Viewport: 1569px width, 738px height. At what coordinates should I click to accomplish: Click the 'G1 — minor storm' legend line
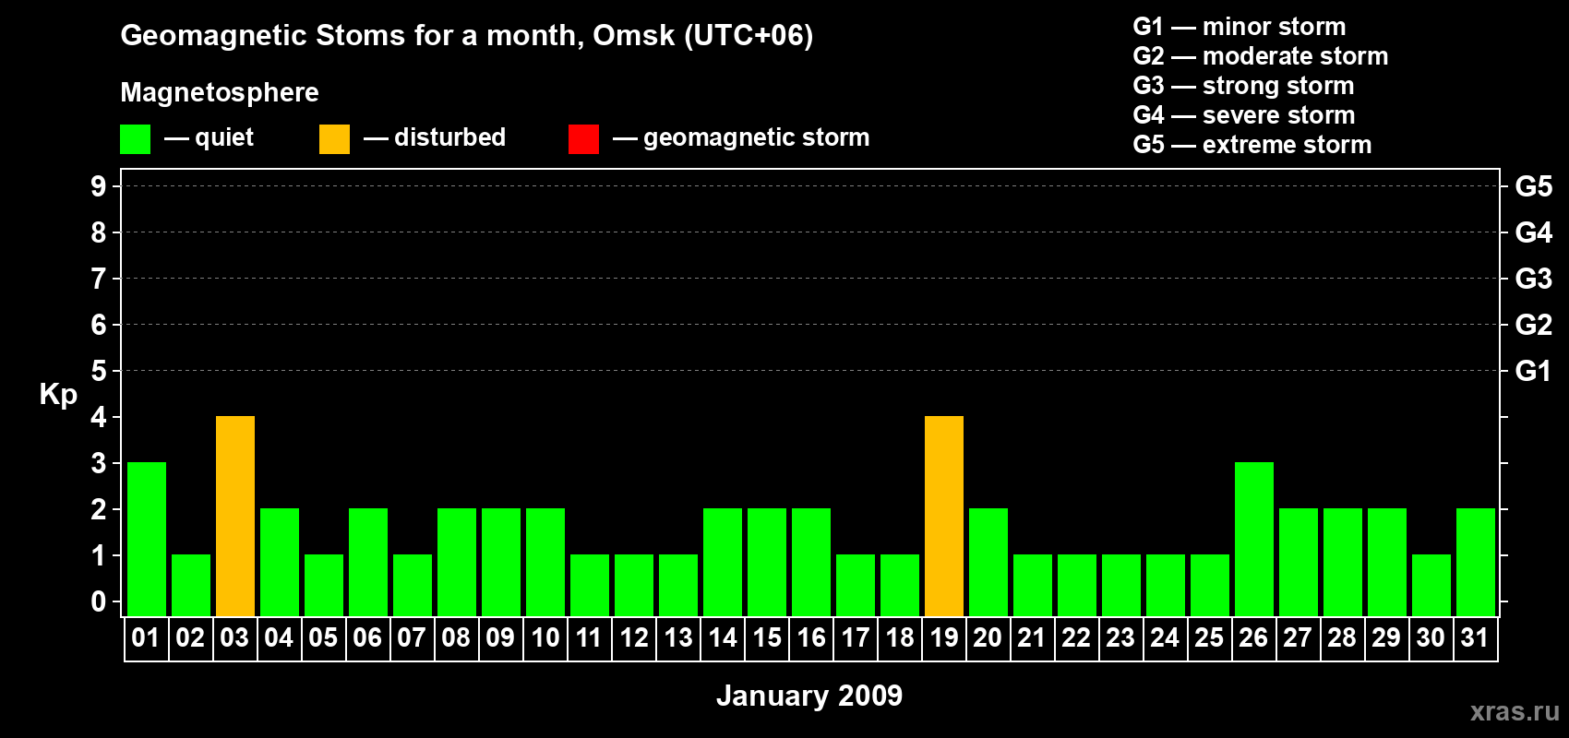pos(1240,27)
